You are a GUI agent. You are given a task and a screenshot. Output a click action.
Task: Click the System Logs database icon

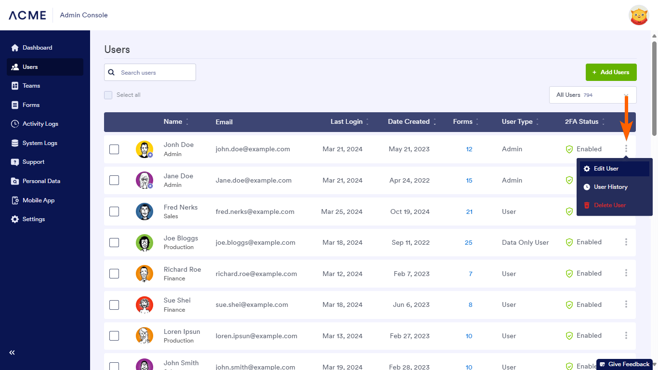[x=14, y=143]
